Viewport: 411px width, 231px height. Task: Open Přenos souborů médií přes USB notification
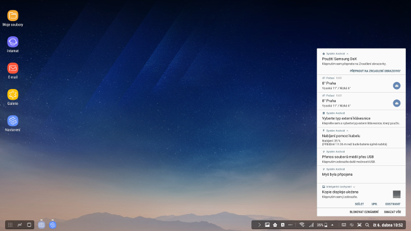point(361,157)
